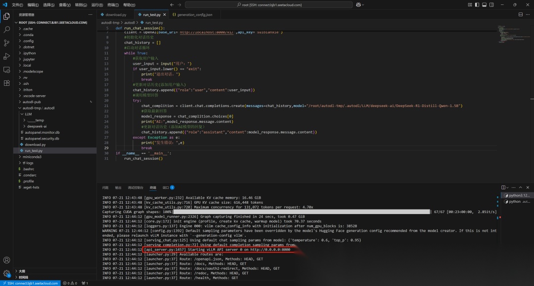Open the 查看(V) menu

click(x=65, y=5)
